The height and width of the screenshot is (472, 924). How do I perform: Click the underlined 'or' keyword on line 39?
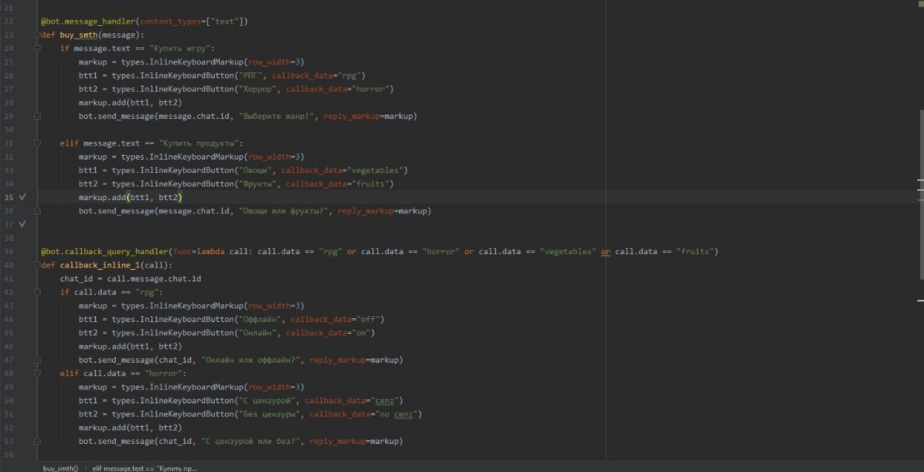(605, 252)
